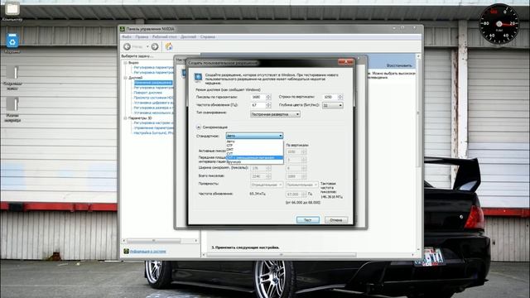Click the refresh rate field showing 67
The width and height of the screenshot is (530, 298).
point(258,105)
